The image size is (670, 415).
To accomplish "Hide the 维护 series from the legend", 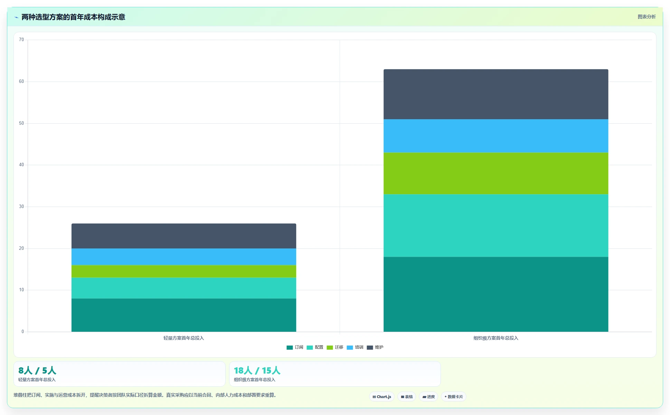I will pyautogui.click(x=375, y=347).
